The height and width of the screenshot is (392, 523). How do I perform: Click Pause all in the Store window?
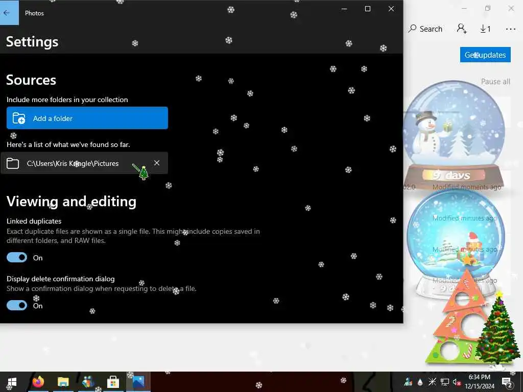495,82
